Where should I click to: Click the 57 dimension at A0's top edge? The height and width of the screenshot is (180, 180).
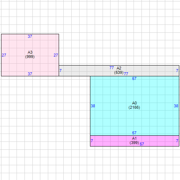pos(134,78)
